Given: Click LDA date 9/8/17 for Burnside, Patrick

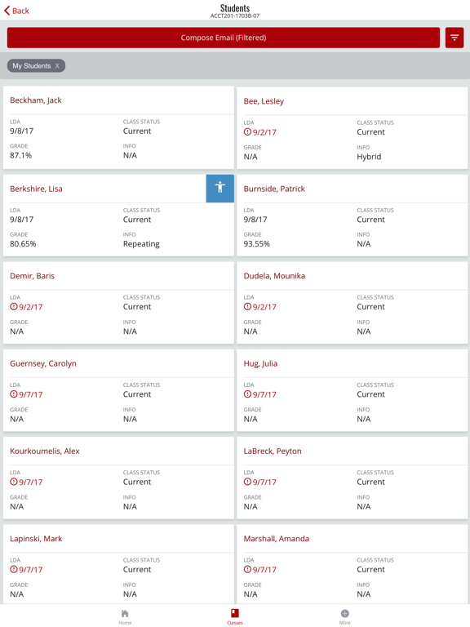Looking at the screenshot, I should click(x=255, y=219).
